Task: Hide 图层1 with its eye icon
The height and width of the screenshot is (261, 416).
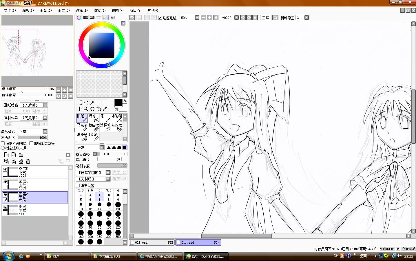Action: point(5,207)
